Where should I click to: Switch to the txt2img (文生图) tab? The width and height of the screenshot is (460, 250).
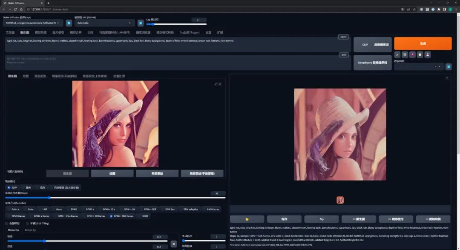[10, 32]
